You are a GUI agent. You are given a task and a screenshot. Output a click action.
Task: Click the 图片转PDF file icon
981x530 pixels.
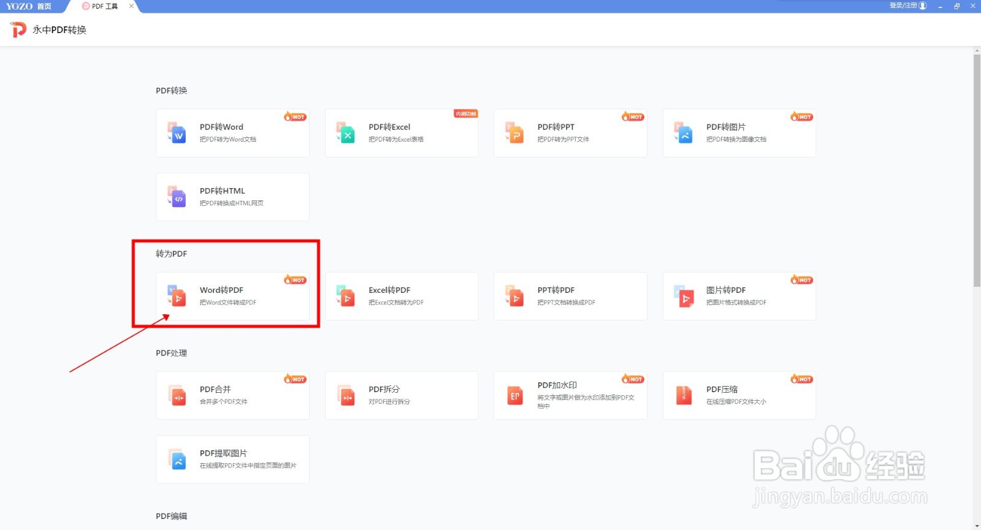(683, 296)
